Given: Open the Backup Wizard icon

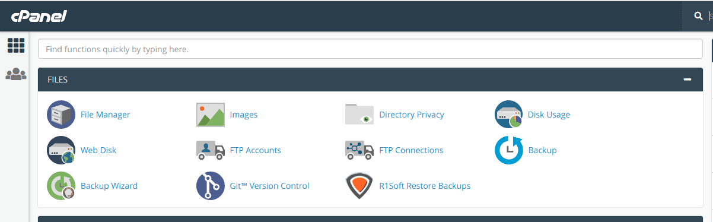Looking at the screenshot, I should [x=61, y=186].
